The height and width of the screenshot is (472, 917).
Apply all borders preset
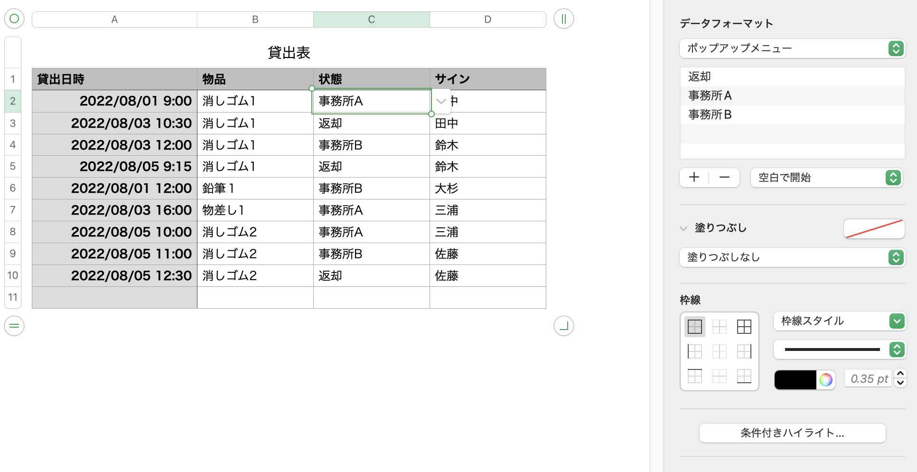coord(694,327)
